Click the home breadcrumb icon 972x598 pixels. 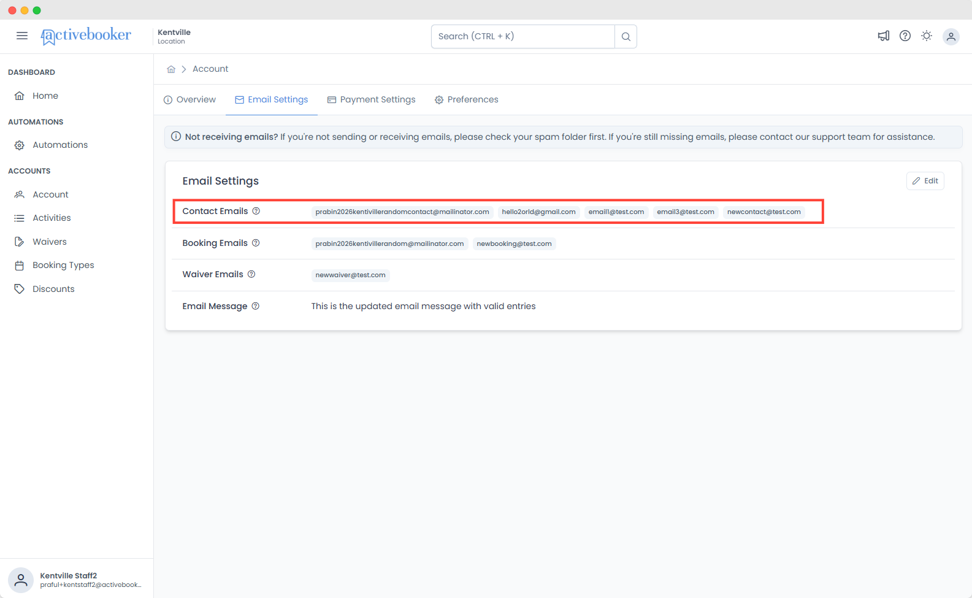171,69
